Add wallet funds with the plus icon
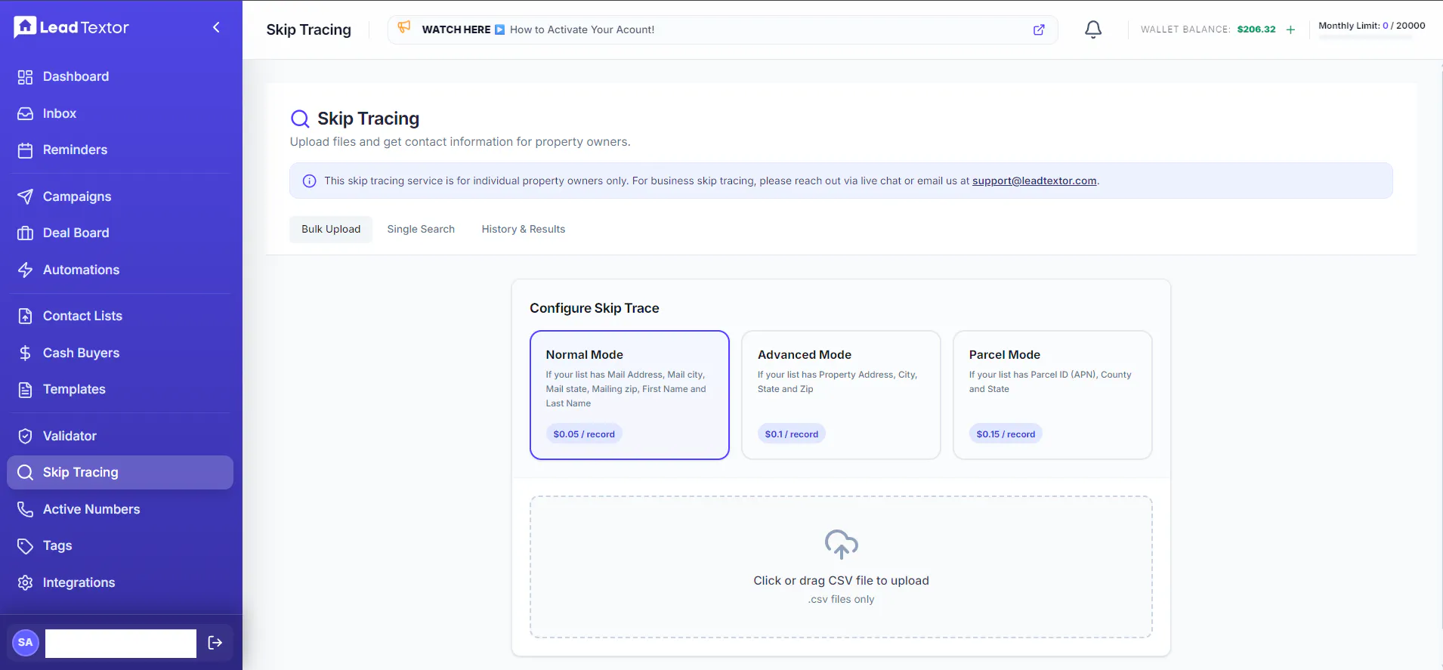 click(1290, 29)
